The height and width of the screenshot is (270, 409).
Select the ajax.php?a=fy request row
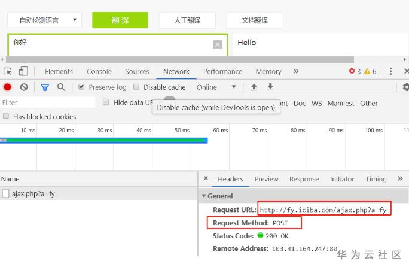[x=99, y=194]
